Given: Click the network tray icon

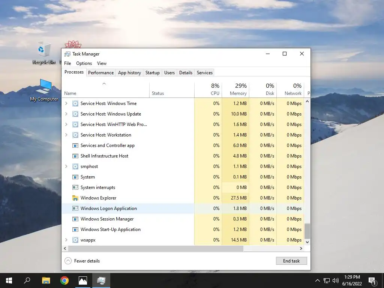Looking at the screenshot, I should click(x=327, y=280).
